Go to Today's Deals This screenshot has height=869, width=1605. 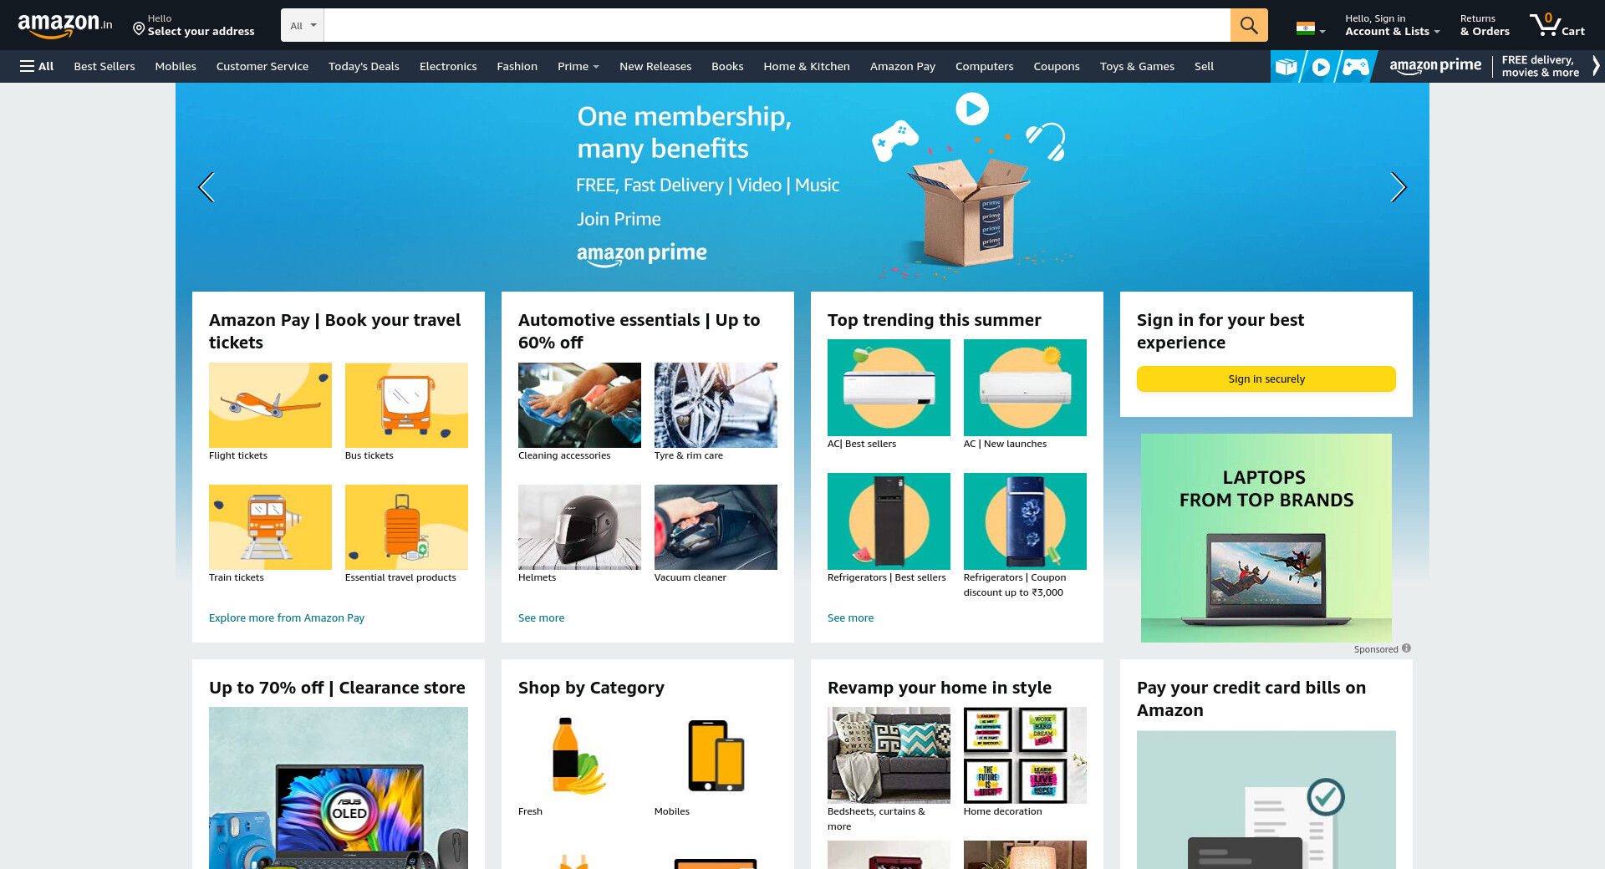(x=364, y=66)
